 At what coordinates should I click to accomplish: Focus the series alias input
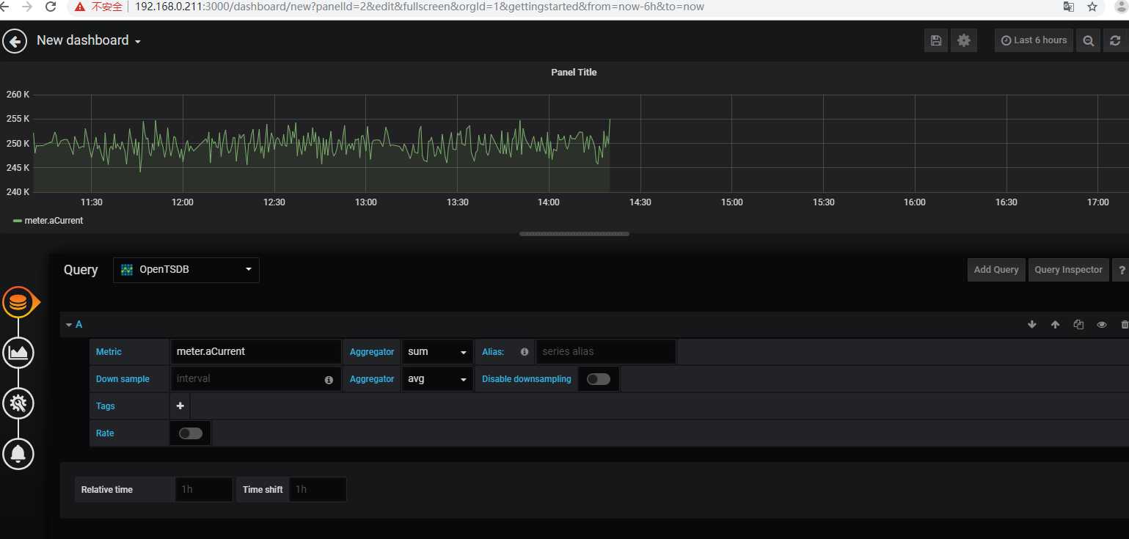[x=606, y=352]
